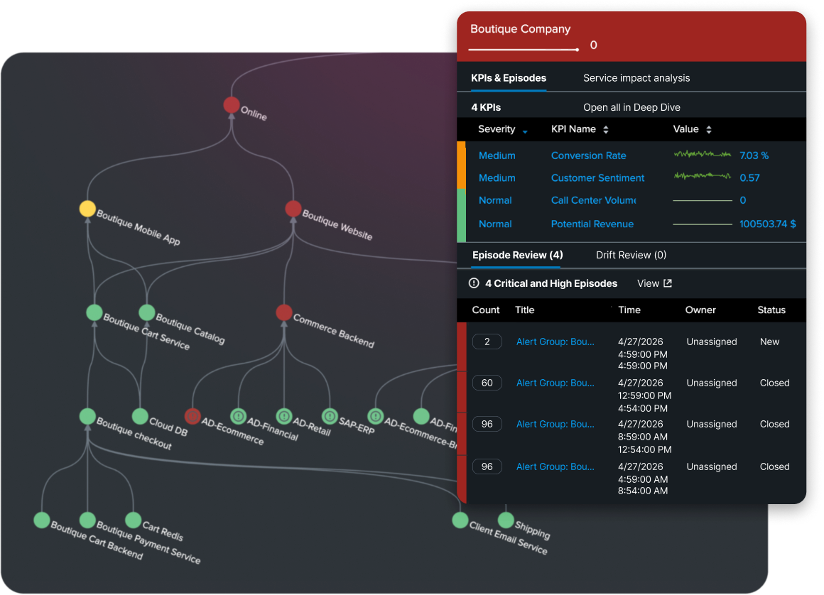This screenshot has width=824, height=595.
Task: Open Service impact analysis tab
Action: tap(636, 77)
